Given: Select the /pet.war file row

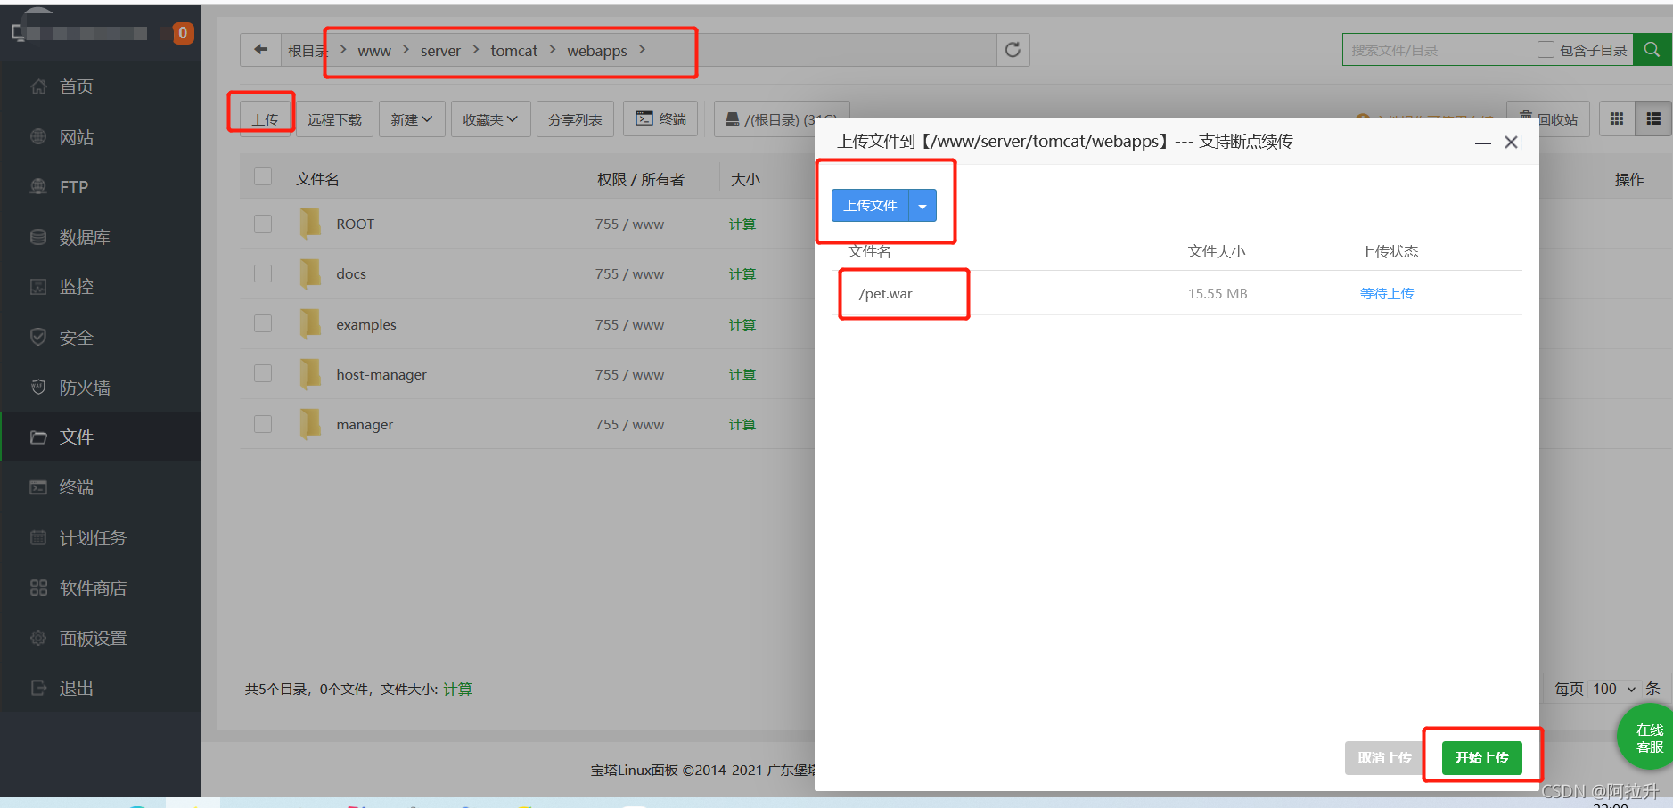Looking at the screenshot, I should (x=1177, y=293).
